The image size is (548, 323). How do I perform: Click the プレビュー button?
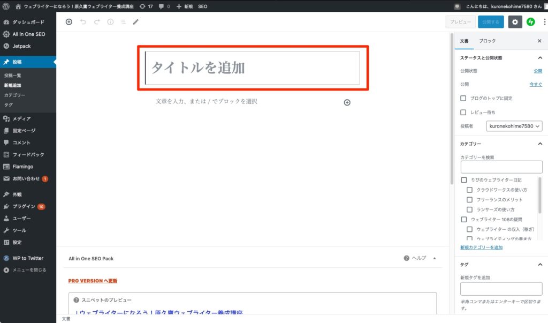point(460,22)
